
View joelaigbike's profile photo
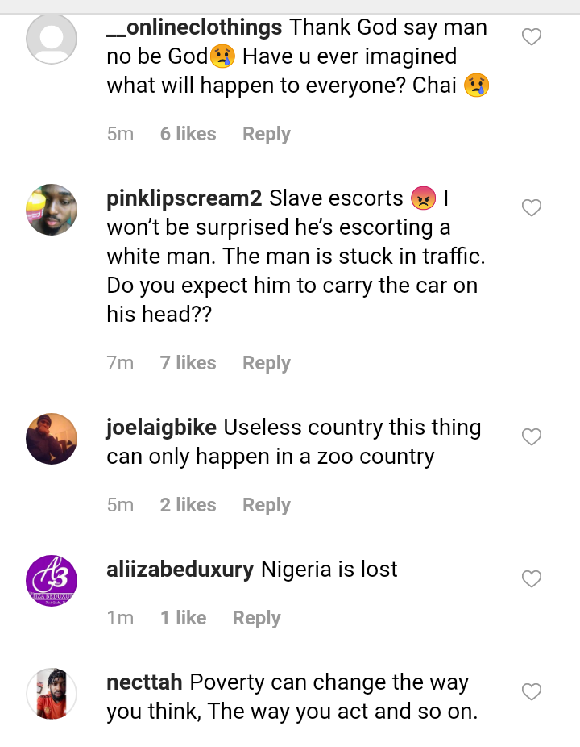click(52, 439)
